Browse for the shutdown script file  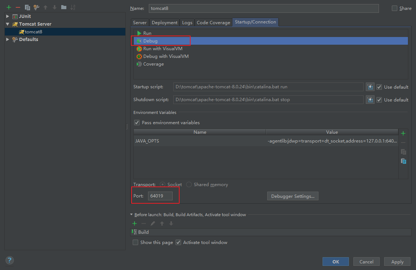[370, 99]
